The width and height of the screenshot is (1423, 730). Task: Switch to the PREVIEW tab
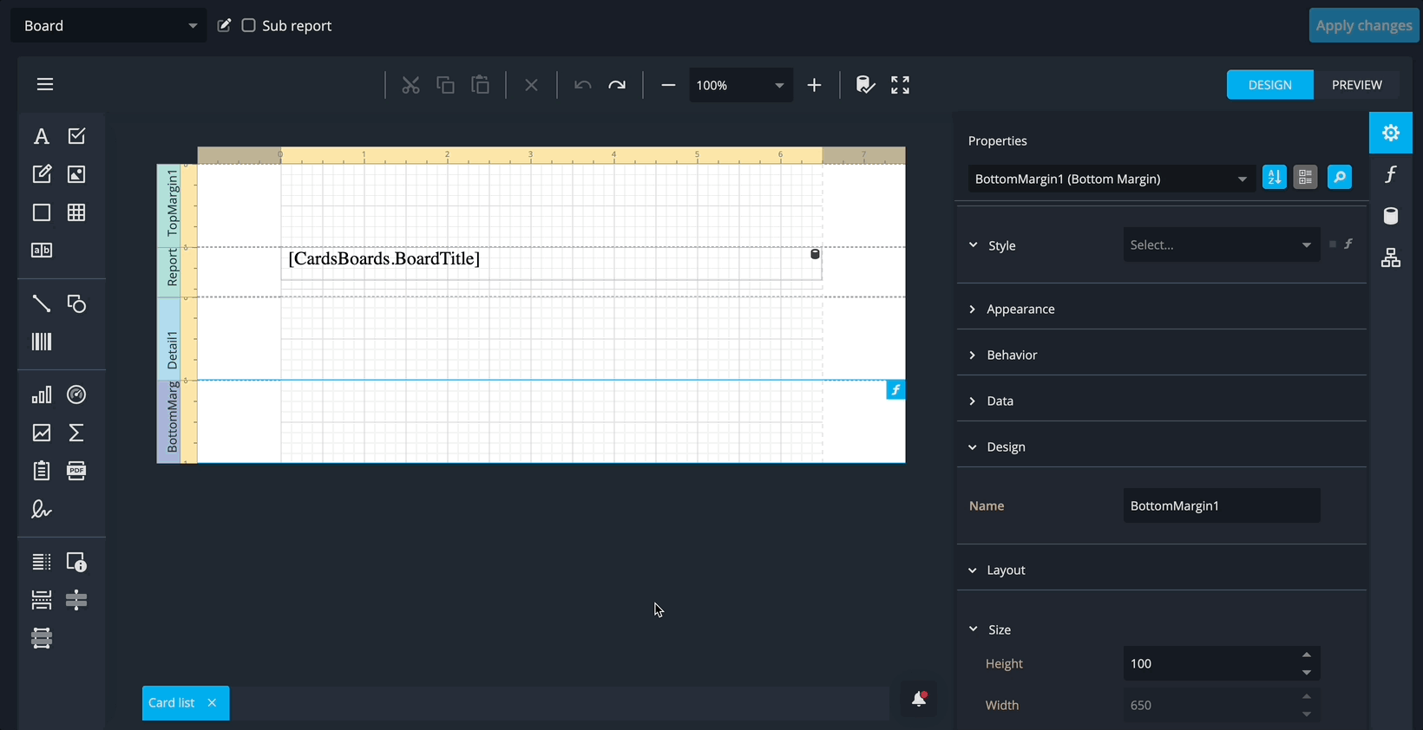pyautogui.click(x=1356, y=85)
